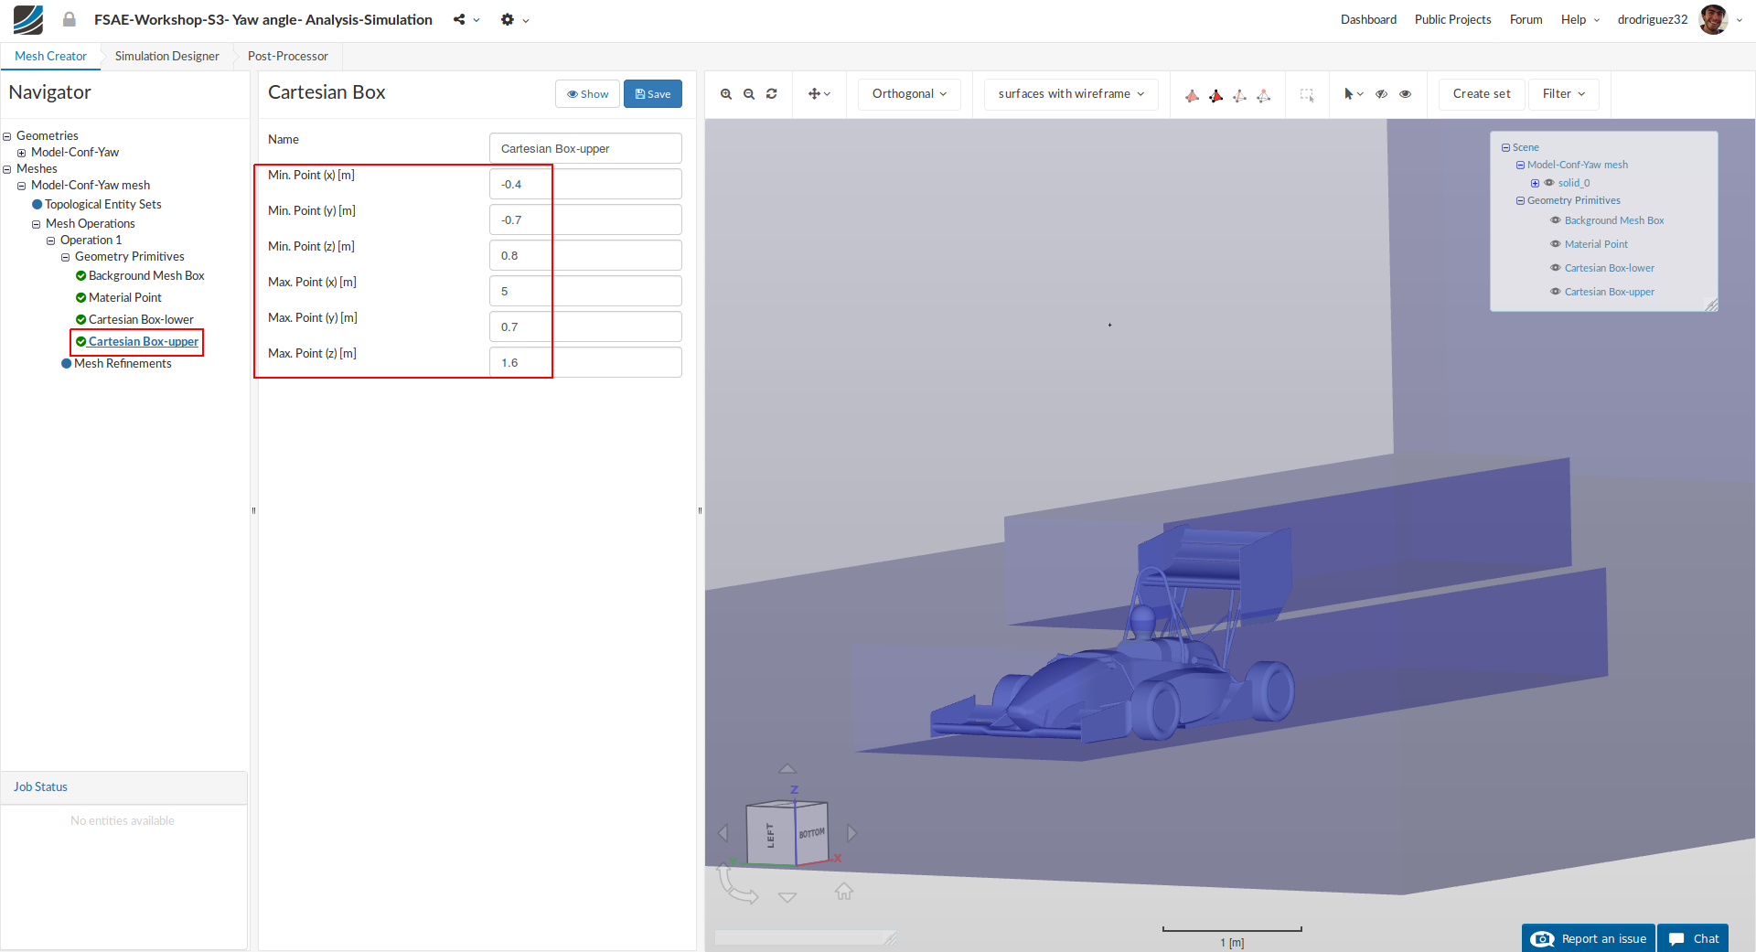This screenshot has width=1756, height=952.
Task: Hide Cartesian Box-lower in scene tree
Action: (x=1555, y=268)
